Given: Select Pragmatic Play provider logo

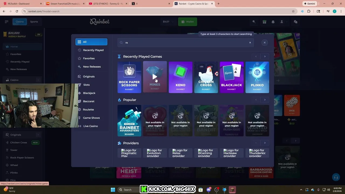Looking at the screenshot, I should pyautogui.click(x=129, y=153).
